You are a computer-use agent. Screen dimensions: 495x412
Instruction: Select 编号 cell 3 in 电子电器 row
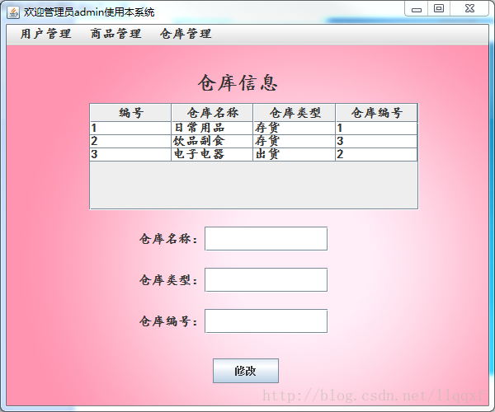[x=130, y=154]
